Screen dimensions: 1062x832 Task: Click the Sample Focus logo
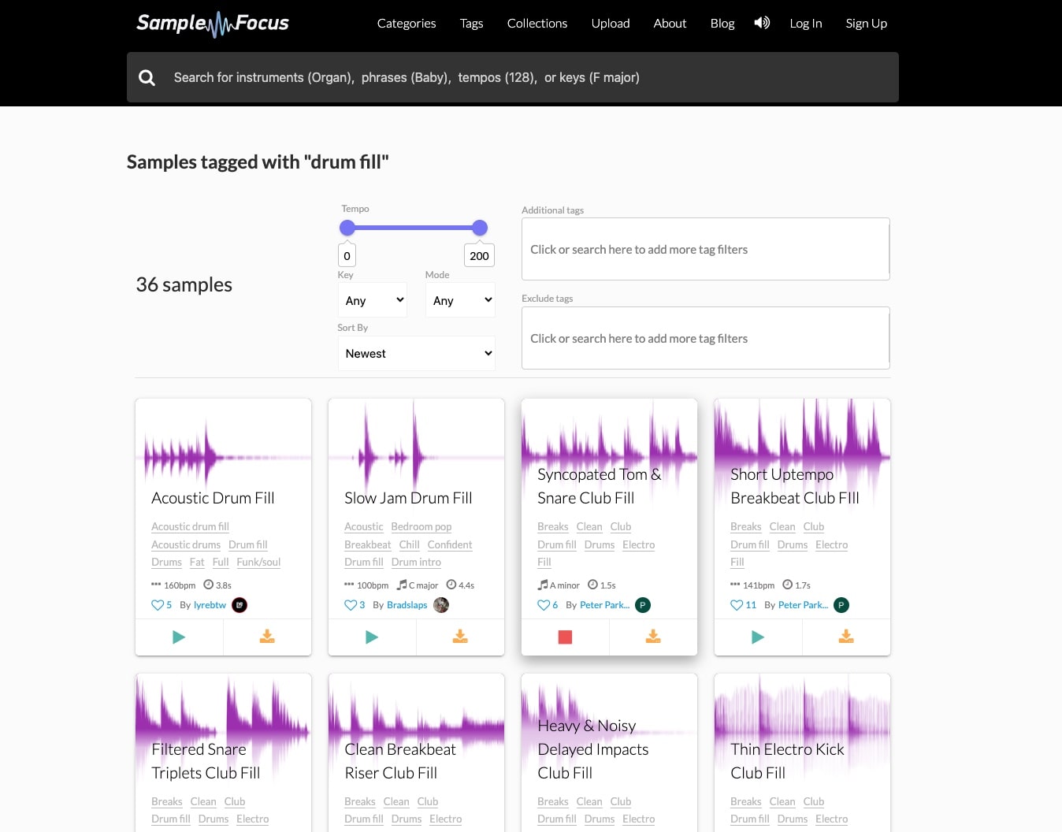click(213, 24)
